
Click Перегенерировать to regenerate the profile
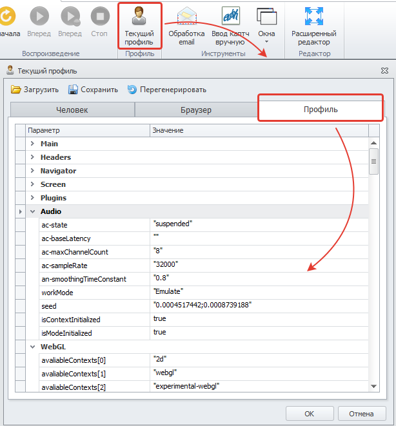(167, 90)
